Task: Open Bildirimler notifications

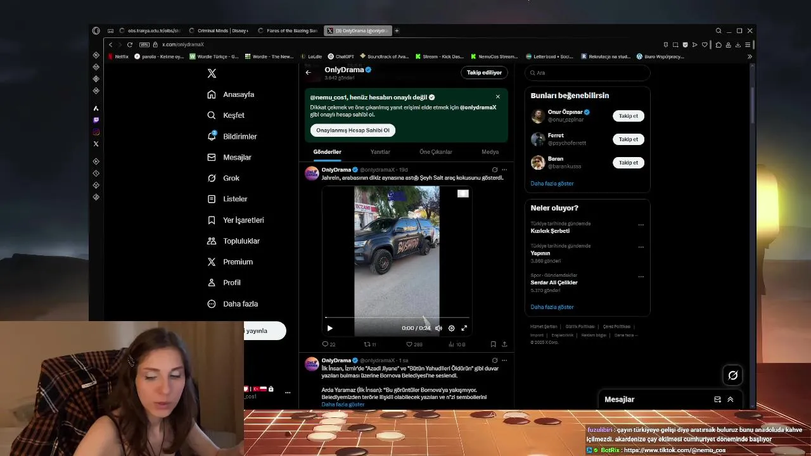Action: [x=232, y=136]
